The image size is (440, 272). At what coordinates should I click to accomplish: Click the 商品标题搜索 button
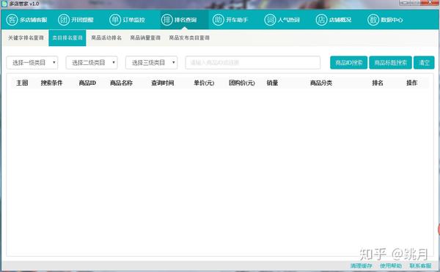coord(391,63)
